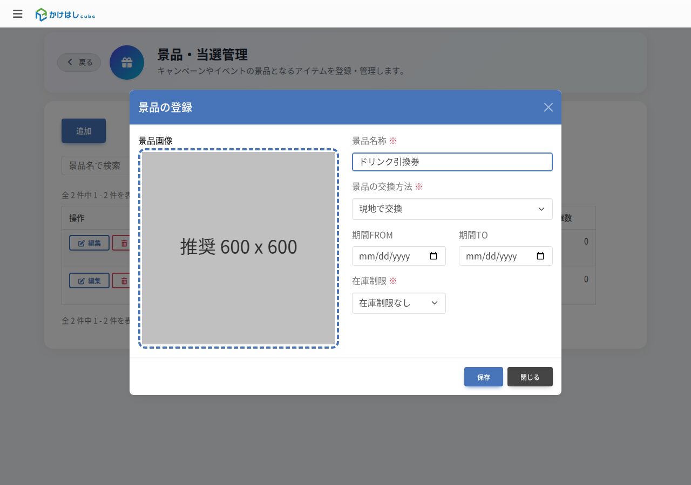
Task: Open calendar picker for 期間FROM
Action: (x=433, y=256)
